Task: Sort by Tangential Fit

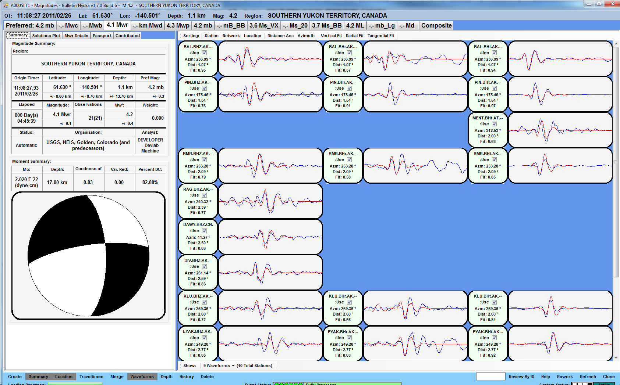Action: [381, 36]
